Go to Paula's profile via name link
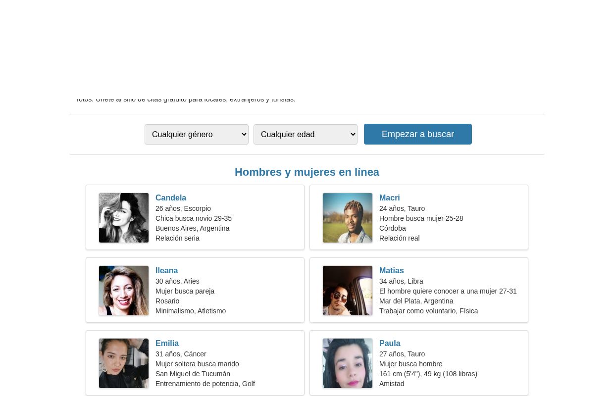614x396 pixels. 390,343
